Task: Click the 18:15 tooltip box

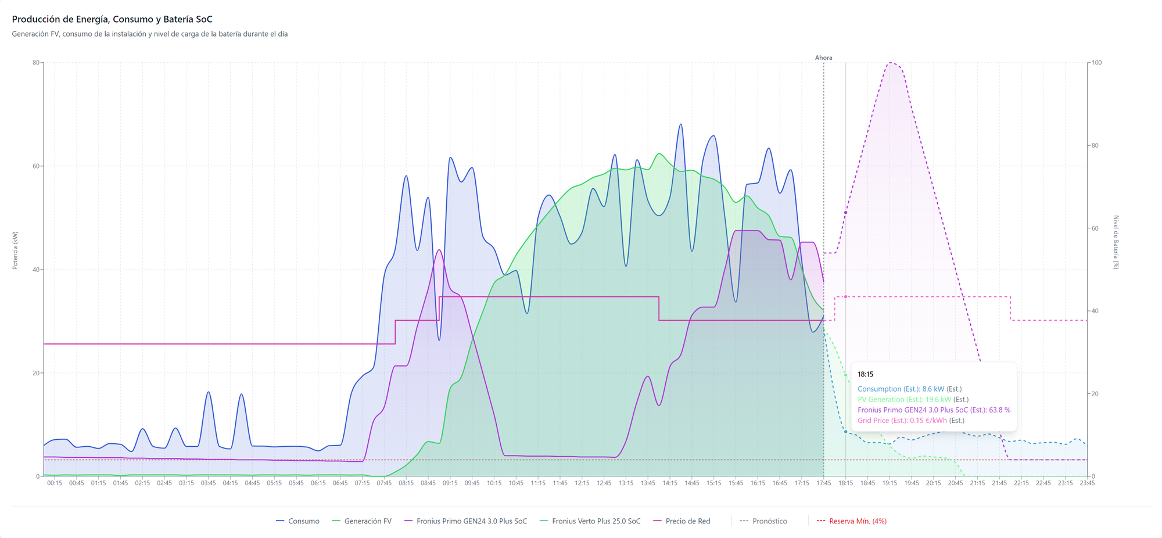Action: (934, 397)
